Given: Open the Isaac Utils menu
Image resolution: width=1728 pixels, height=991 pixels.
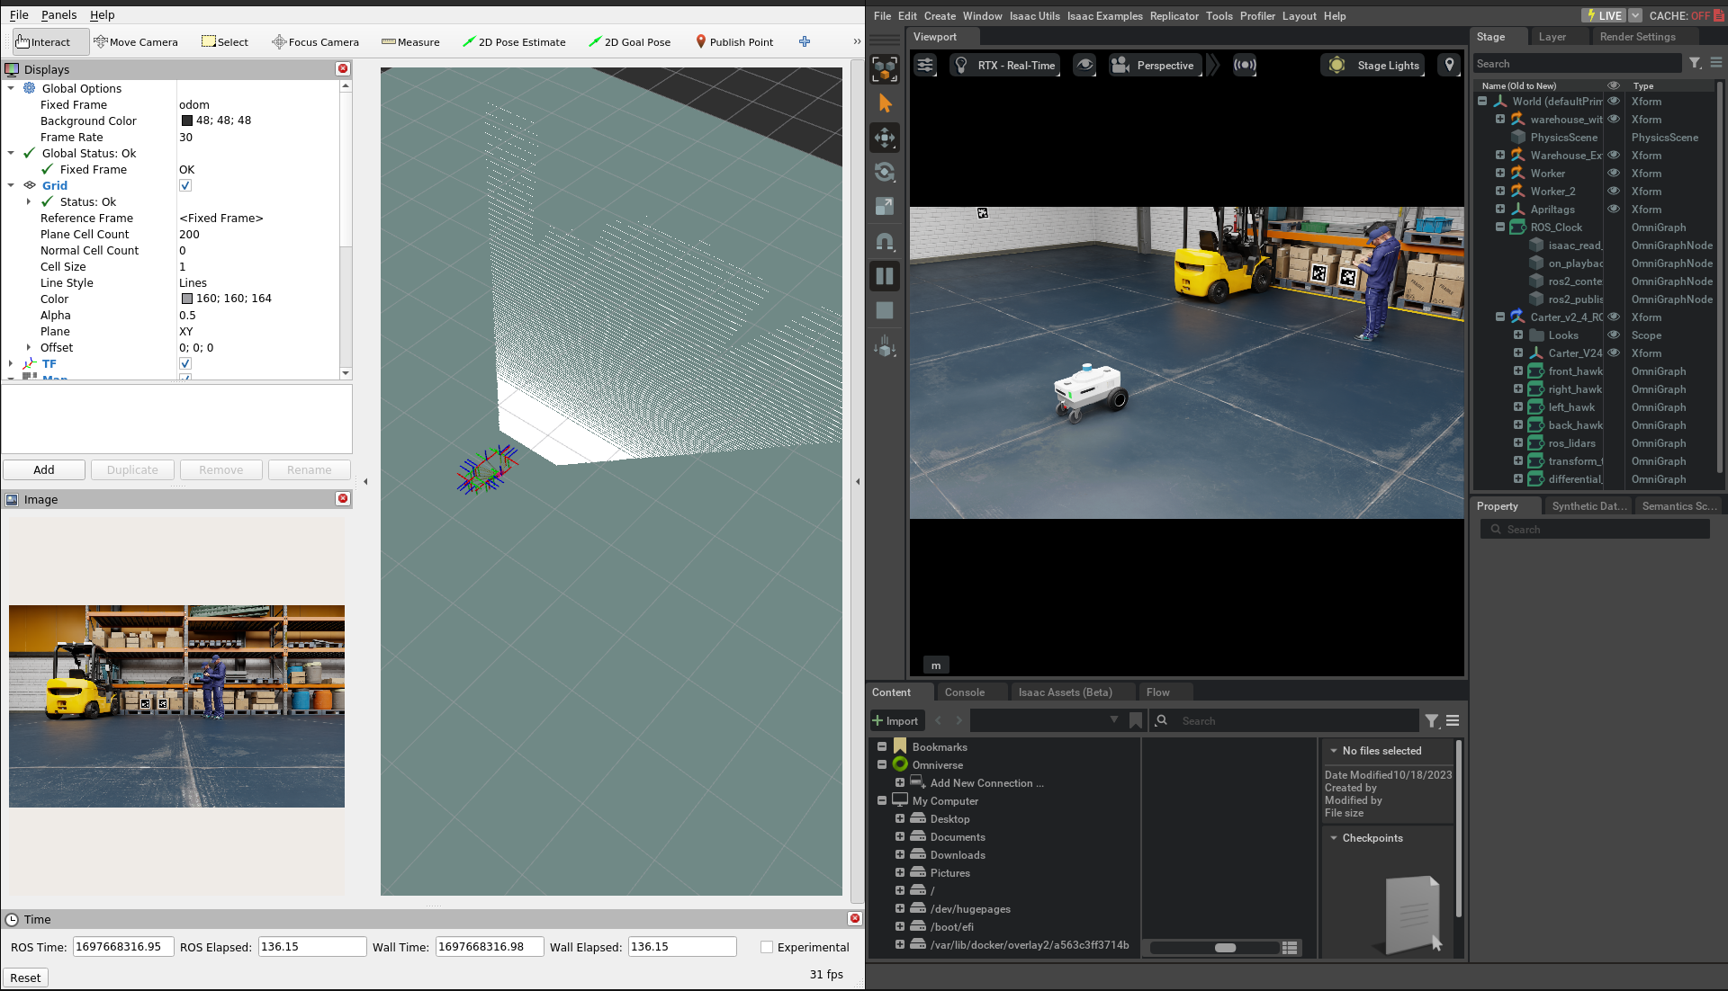Looking at the screenshot, I should coord(1034,16).
